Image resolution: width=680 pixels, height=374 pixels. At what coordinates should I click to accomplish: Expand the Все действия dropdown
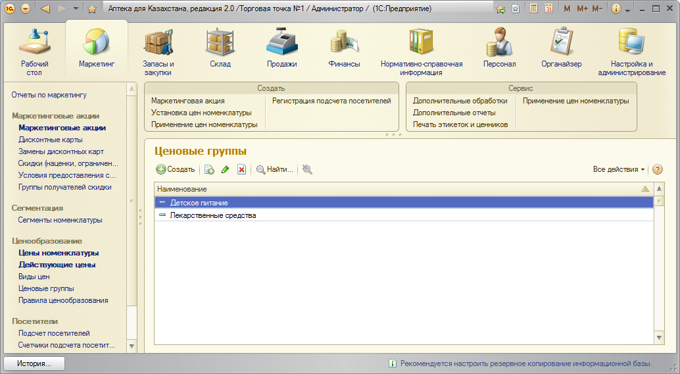(618, 169)
